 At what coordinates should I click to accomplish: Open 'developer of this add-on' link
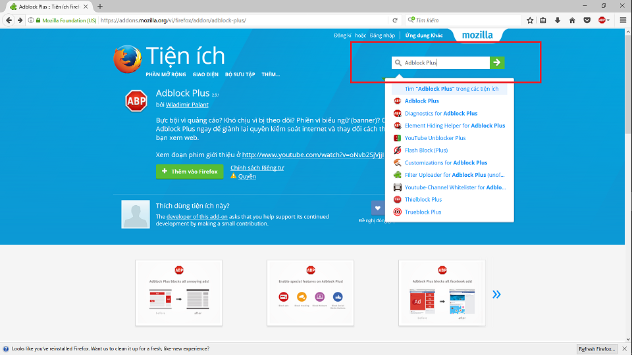click(x=197, y=216)
